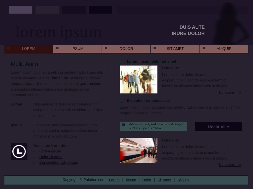
Task: Open the train station photo thumbnail
Action: pyautogui.click(x=139, y=150)
